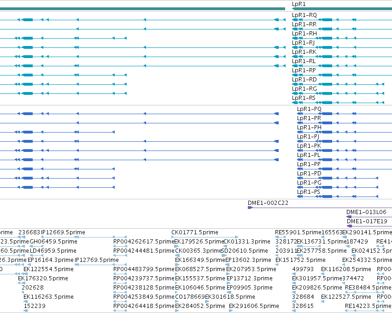Select the IP12769.5prime EST label
The height and width of the screenshot is (313, 392).
coord(97,260)
